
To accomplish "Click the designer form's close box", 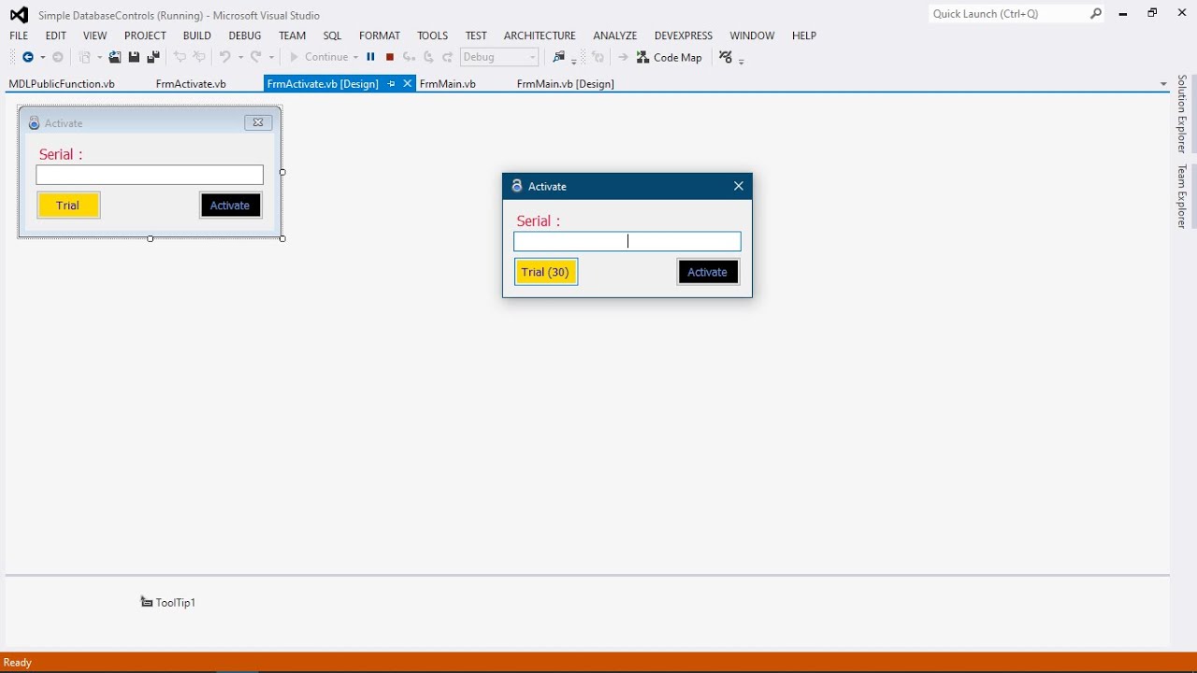I will coord(258,122).
